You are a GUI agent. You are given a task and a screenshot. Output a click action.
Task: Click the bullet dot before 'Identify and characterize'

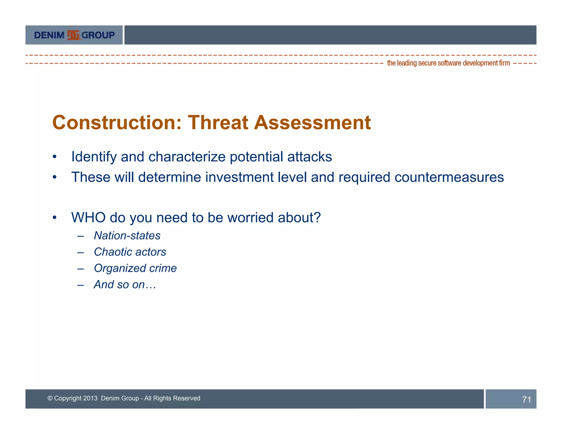click(x=55, y=157)
